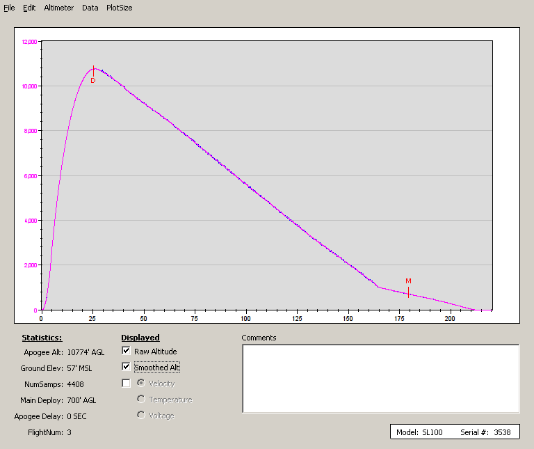Open the Altimeter menu
This screenshot has width=534, height=449.
click(58, 8)
